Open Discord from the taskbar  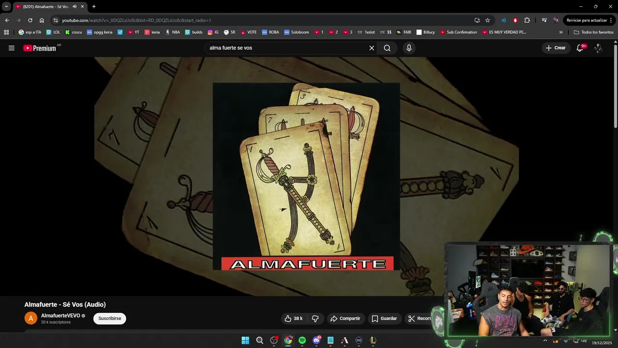pos(316,340)
